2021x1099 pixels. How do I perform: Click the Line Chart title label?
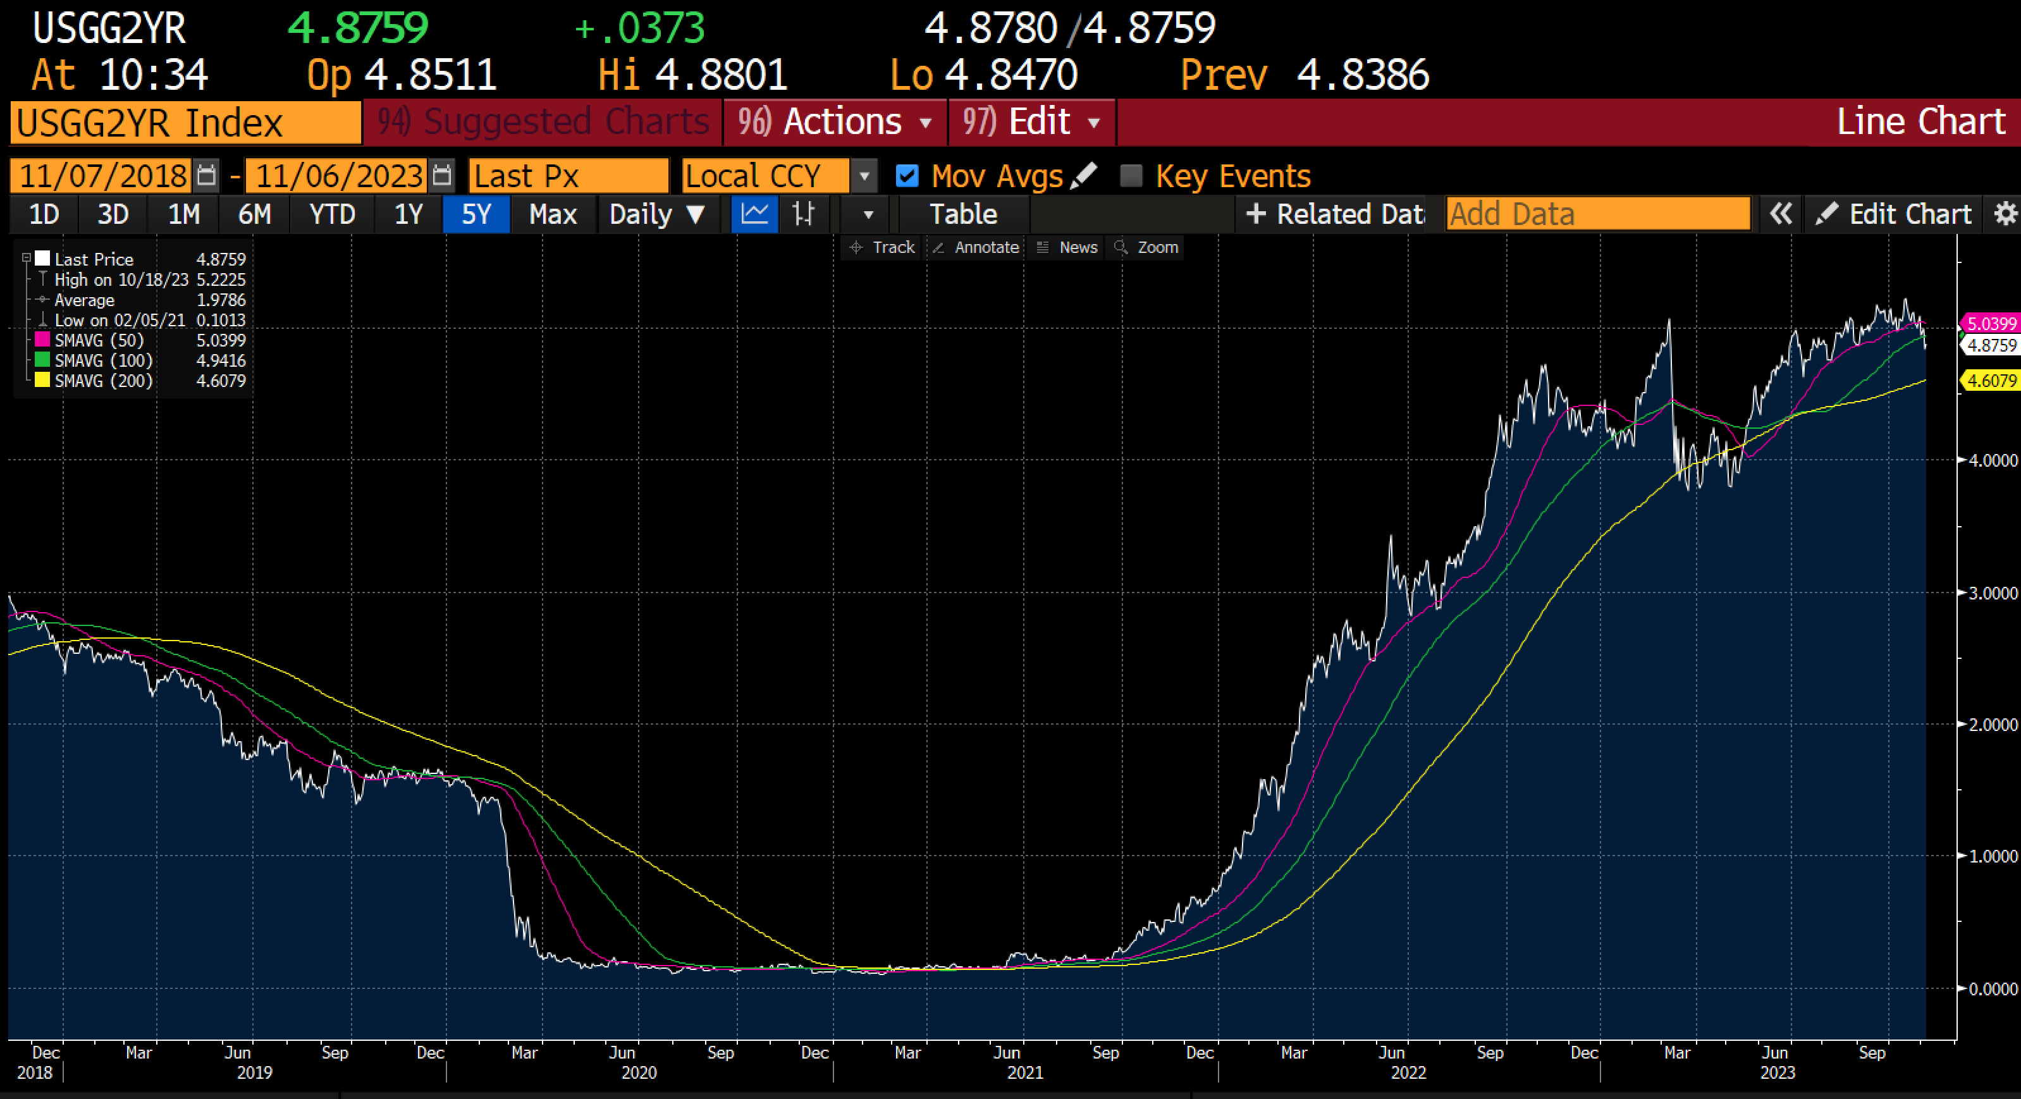tap(1920, 121)
